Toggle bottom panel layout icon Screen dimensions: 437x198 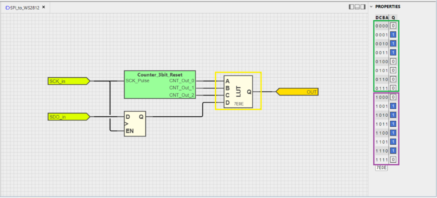[357, 7]
